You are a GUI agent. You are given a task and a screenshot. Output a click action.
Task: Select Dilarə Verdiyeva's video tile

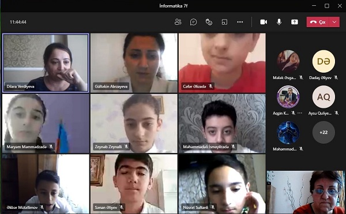(46, 63)
